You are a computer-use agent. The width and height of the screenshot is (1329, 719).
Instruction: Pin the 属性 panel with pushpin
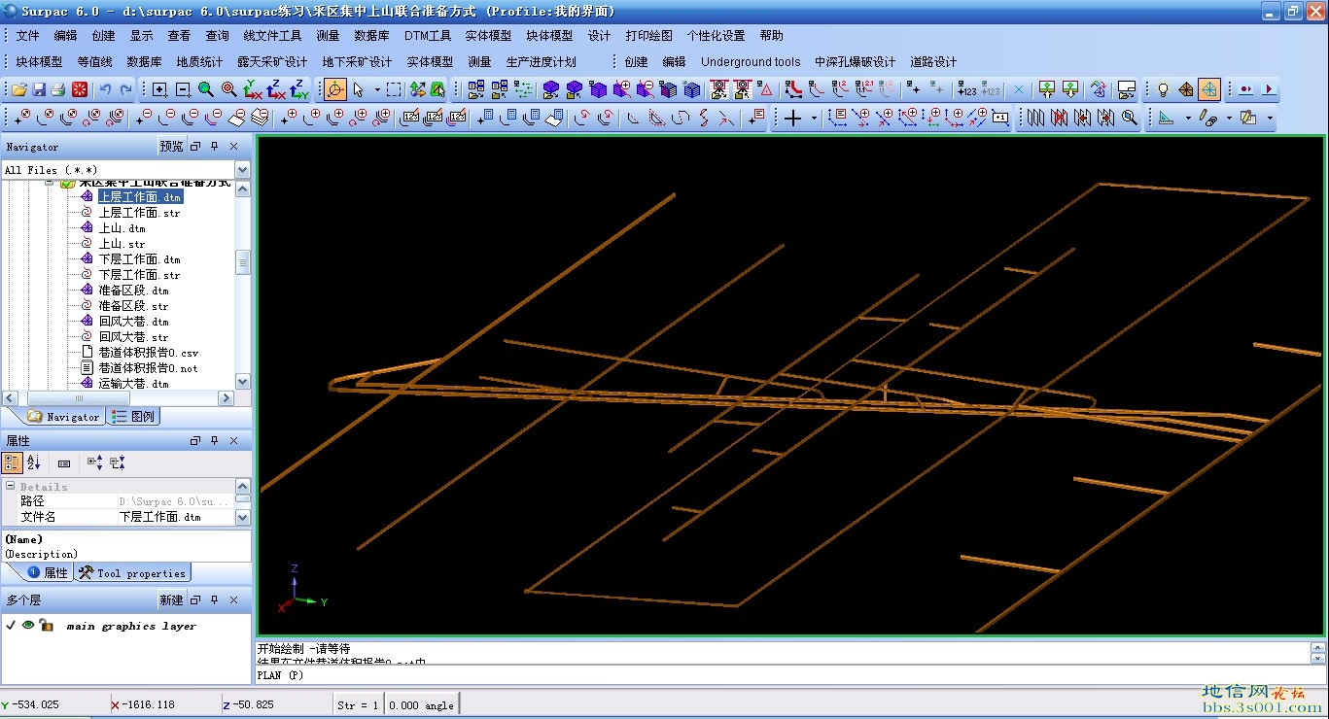pyautogui.click(x=215, y=440)
